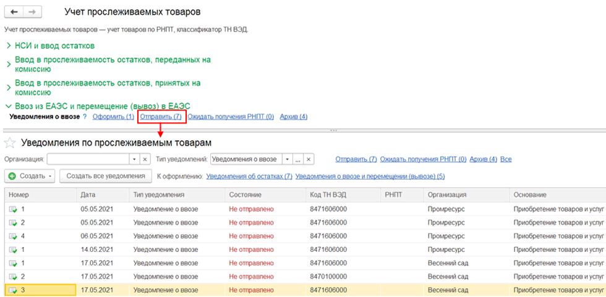Click the forward navigation arrow
Screen dimensions: 606x297
(32, 12)
